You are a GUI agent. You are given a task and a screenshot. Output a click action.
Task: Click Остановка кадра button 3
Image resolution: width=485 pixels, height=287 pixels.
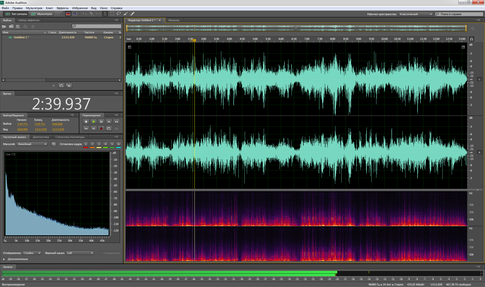(x=99, y=144)
